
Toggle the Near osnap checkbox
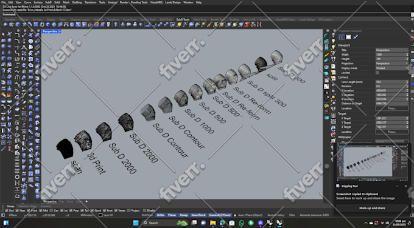click(17, 210)
